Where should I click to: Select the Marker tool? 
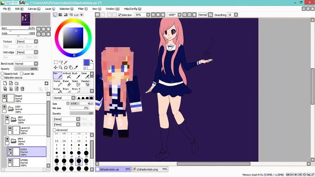coord(58,83)
